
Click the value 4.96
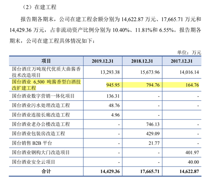pos(115,115)
